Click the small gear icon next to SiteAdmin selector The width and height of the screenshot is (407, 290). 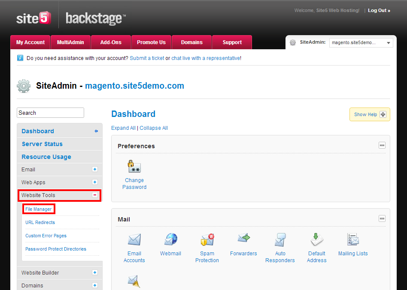coord(293,42)
